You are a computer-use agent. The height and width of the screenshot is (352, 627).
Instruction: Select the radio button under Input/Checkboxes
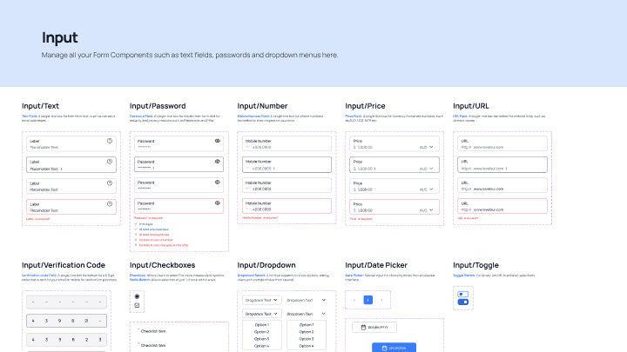[137, 296]
